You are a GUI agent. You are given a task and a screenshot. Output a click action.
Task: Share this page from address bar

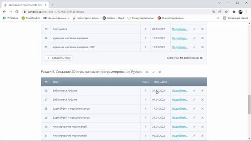[x=220, y=12]
